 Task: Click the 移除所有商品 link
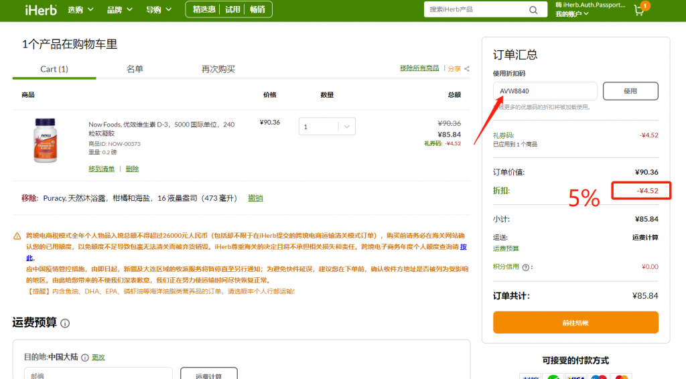pos(419,68)
